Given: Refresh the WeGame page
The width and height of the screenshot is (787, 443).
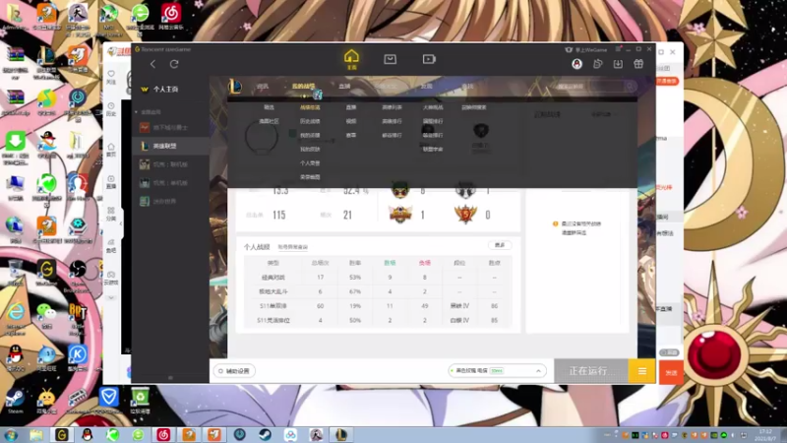Looking at the screenshot, I should coord(174,64).
